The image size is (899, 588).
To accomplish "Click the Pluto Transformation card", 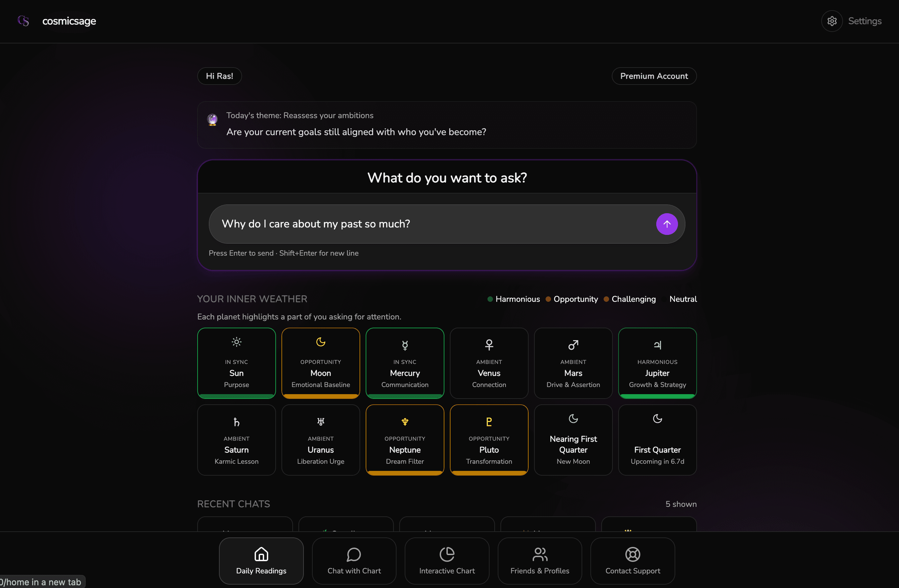I will point(489,440).
